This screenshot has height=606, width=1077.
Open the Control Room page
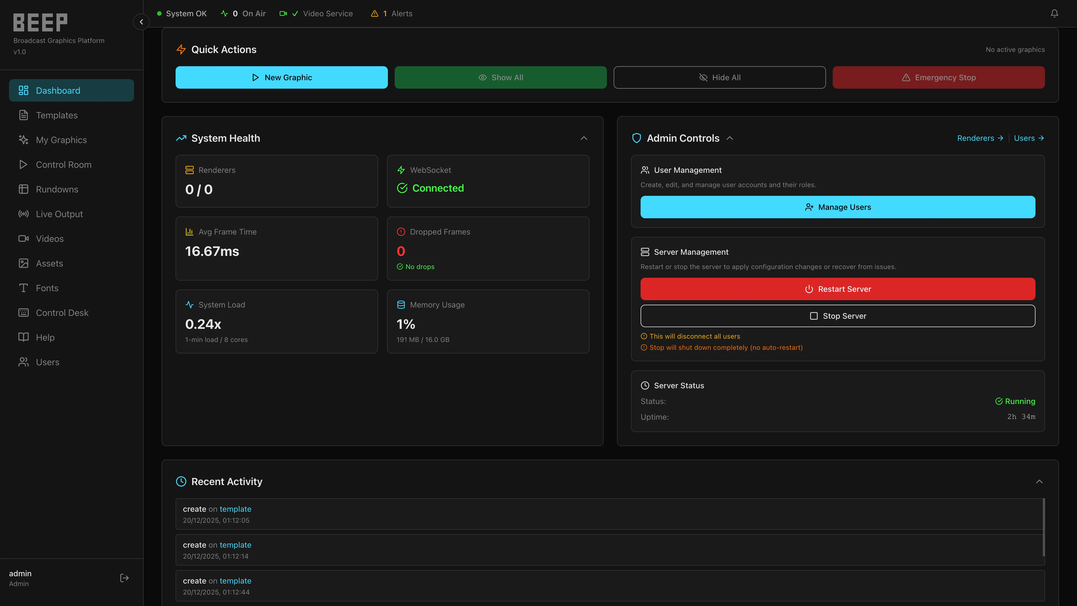point(72,164)
